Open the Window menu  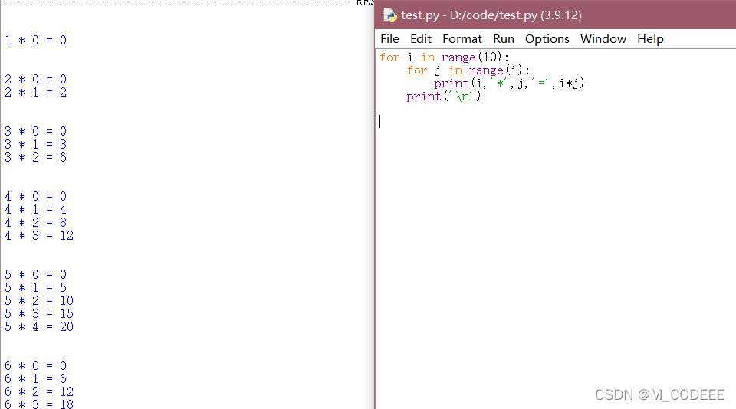(603, 39)
